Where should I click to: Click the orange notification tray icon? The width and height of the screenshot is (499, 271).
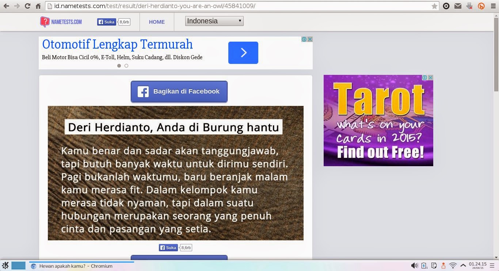(x=443, y=266)
